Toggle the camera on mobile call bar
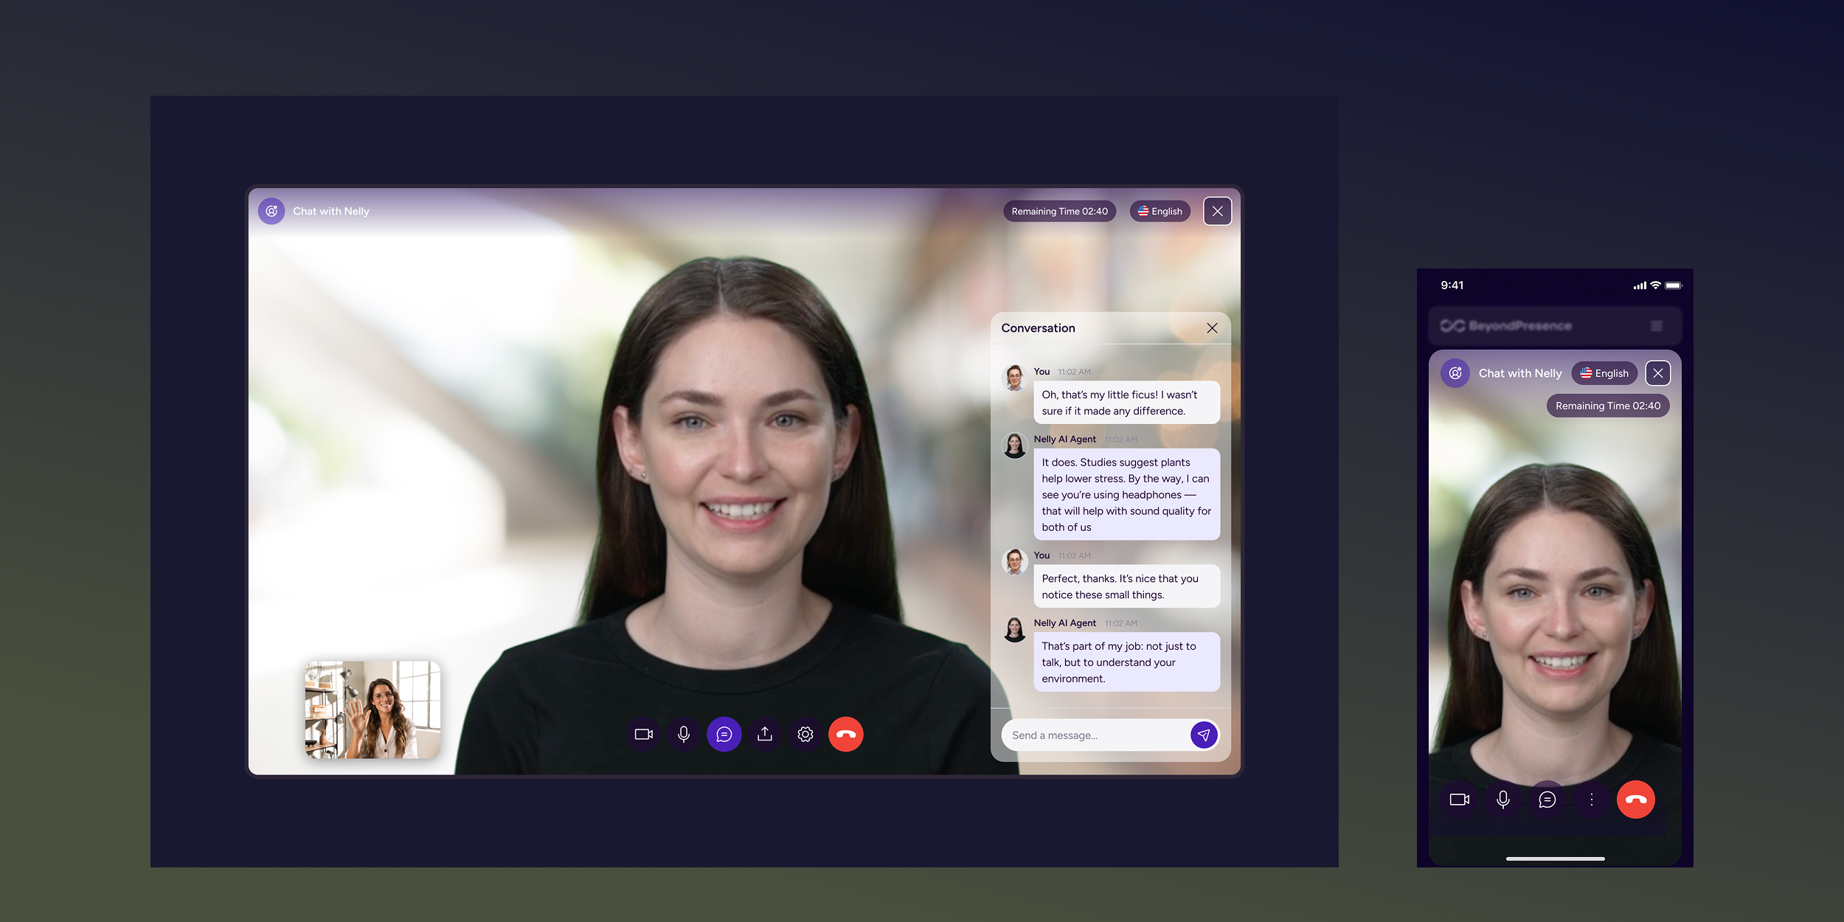1844x922 pixels. tap(1460, 800)
